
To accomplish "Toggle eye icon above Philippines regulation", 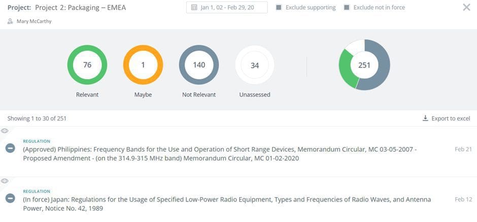I will pyautogui.click(x=5, y=131).
